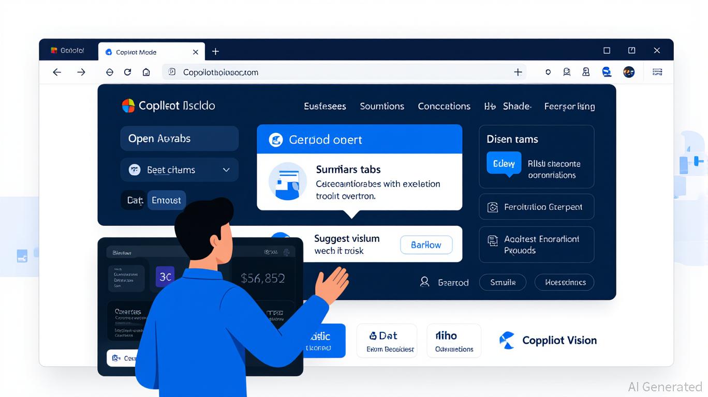Click the small circle icon in toolbar

point(548,72)
